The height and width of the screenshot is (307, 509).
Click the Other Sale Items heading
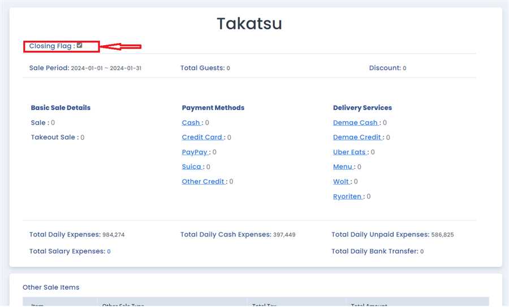pyautogui.click(x=51, y=287)
